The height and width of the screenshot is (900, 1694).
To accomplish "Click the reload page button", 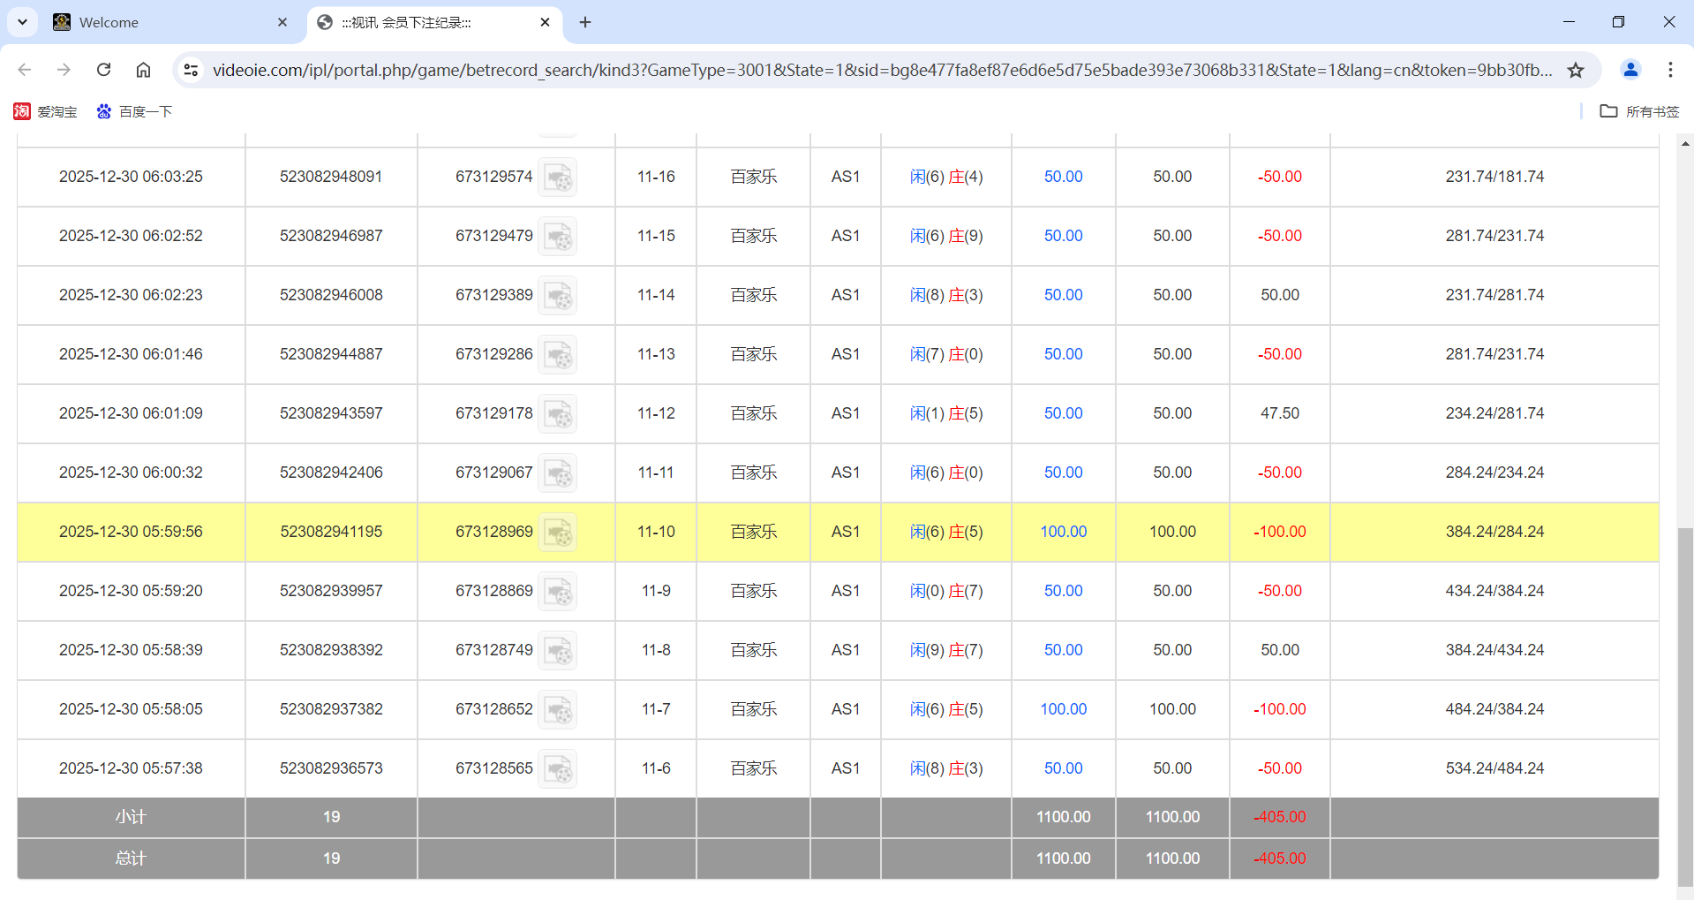I will 103,70.
